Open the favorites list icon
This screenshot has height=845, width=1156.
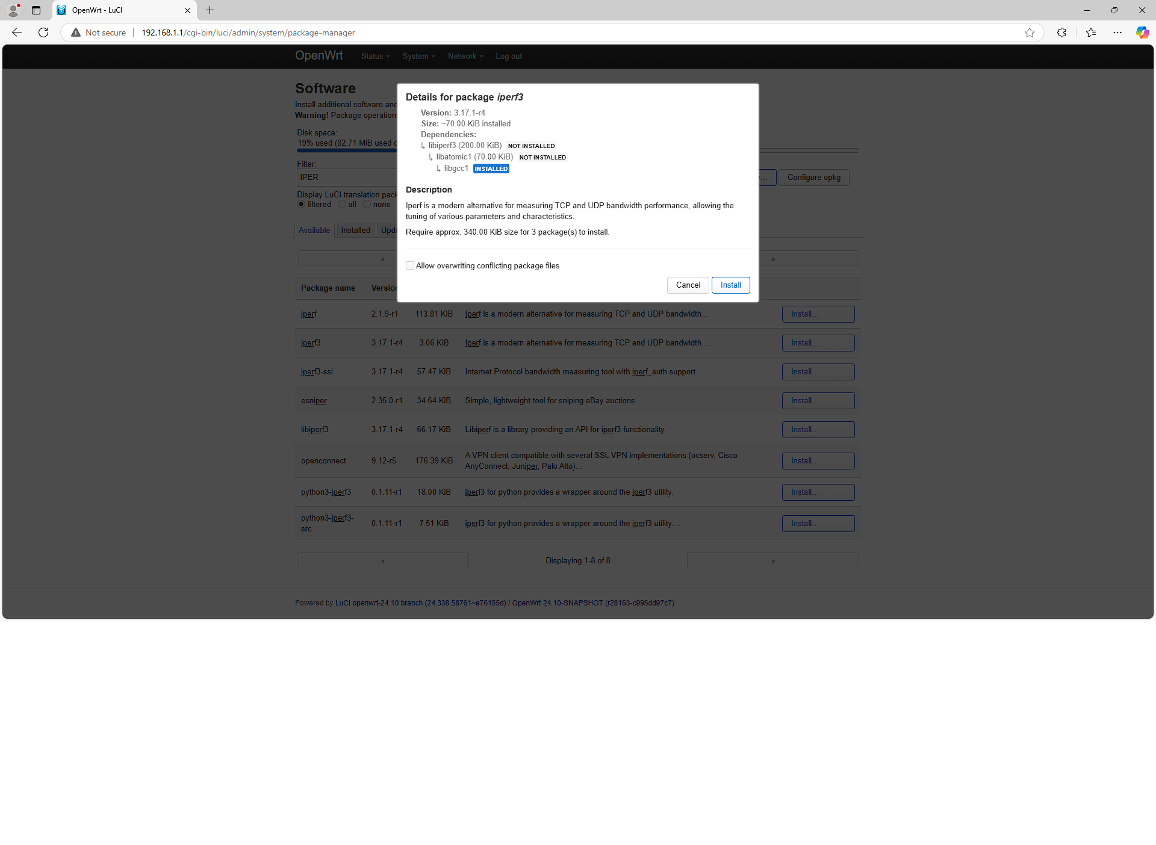tap(1091, 32)
